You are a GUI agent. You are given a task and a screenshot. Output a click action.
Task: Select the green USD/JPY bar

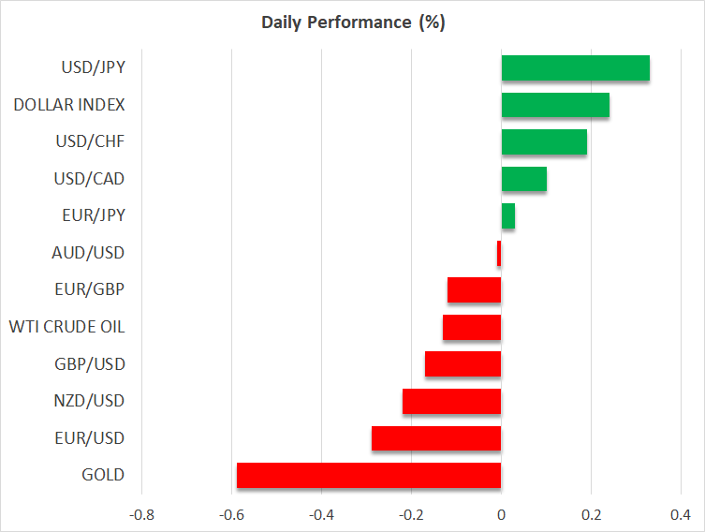[x=575, y=68]
